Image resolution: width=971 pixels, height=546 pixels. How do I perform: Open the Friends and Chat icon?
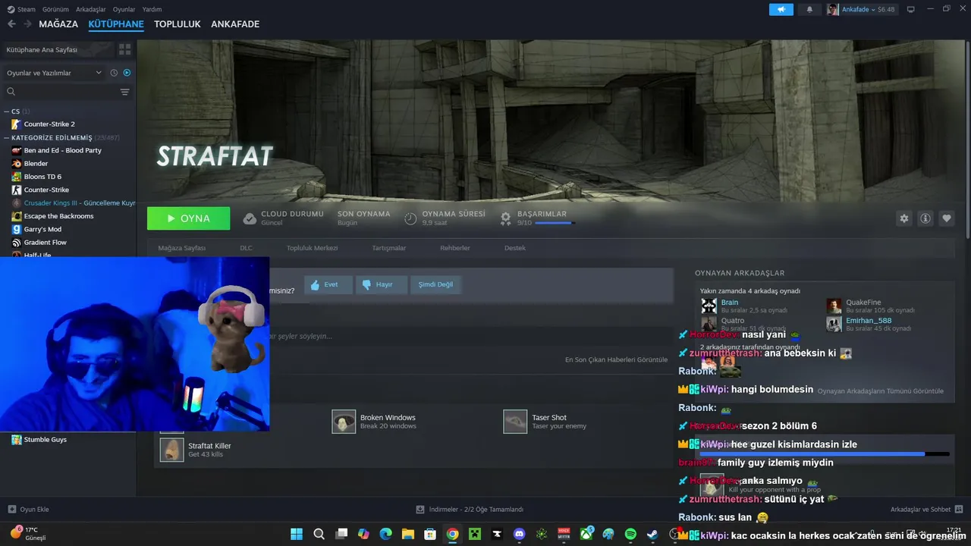tap(959, 510)
